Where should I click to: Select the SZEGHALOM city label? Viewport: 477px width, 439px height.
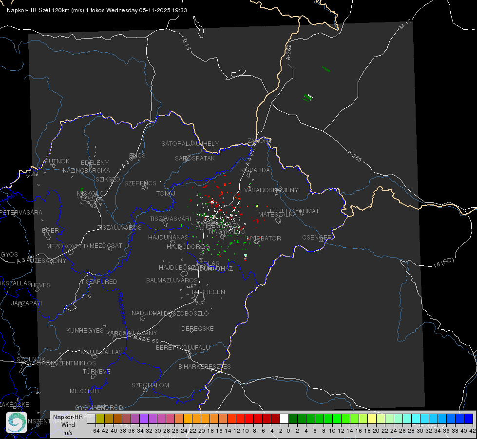coord(150,385)
